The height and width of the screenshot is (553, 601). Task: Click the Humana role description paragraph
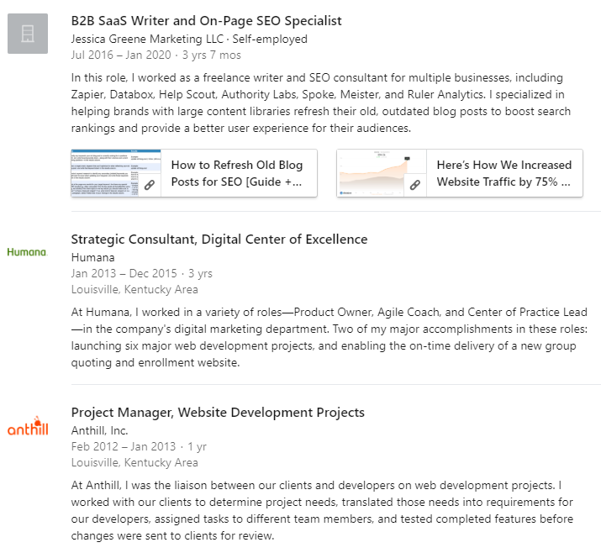click(x=329, y=337)
